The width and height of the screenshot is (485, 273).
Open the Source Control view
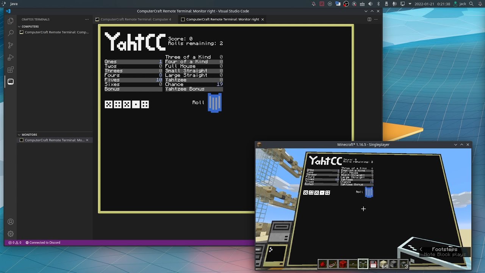tap(11, 45)
